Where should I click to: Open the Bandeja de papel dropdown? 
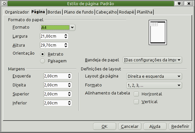click(153, 60)
